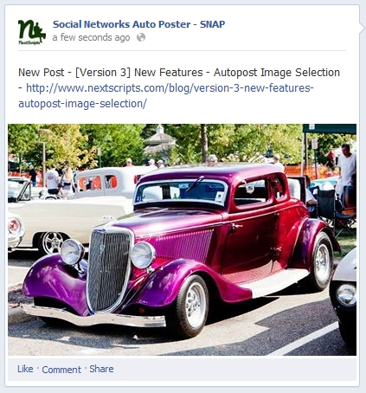The height and width of the screenshot is (393, 366).
Task: Share this post
Action: click(101, 369)
